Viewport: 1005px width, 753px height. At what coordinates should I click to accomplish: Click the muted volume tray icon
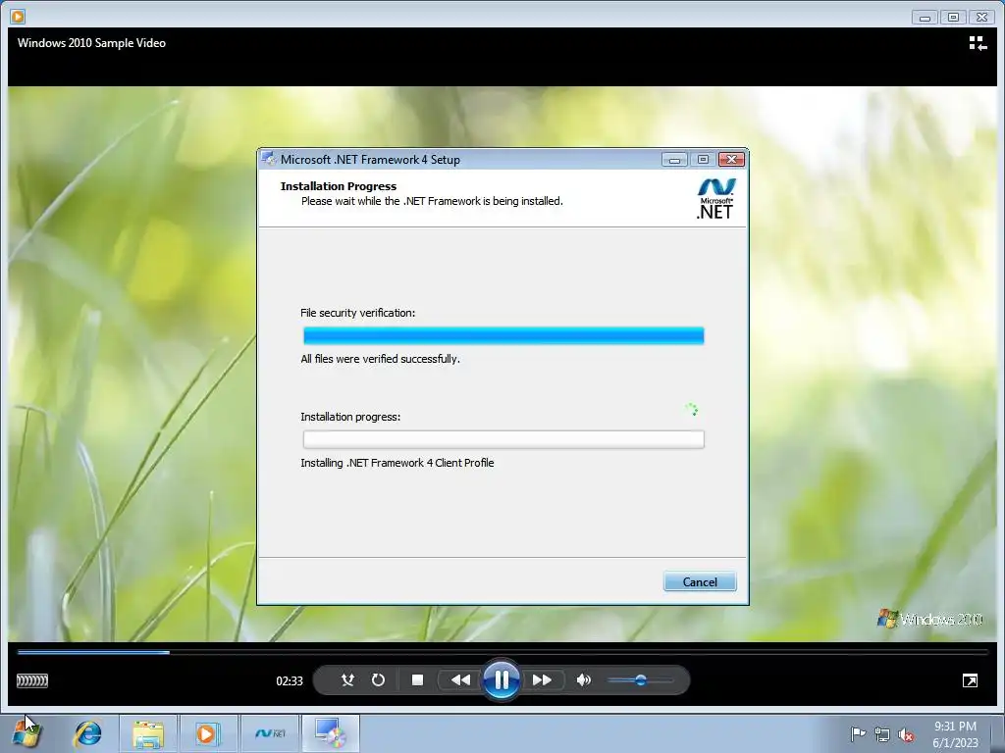tap(906, 734)
